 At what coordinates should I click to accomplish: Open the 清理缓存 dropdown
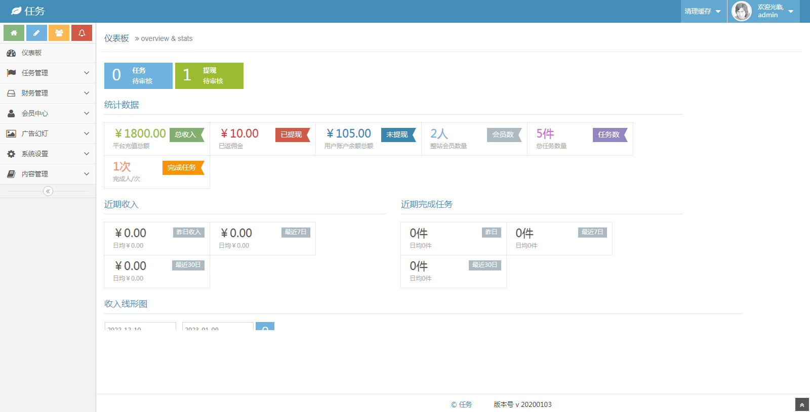click(x=703, y=11)
